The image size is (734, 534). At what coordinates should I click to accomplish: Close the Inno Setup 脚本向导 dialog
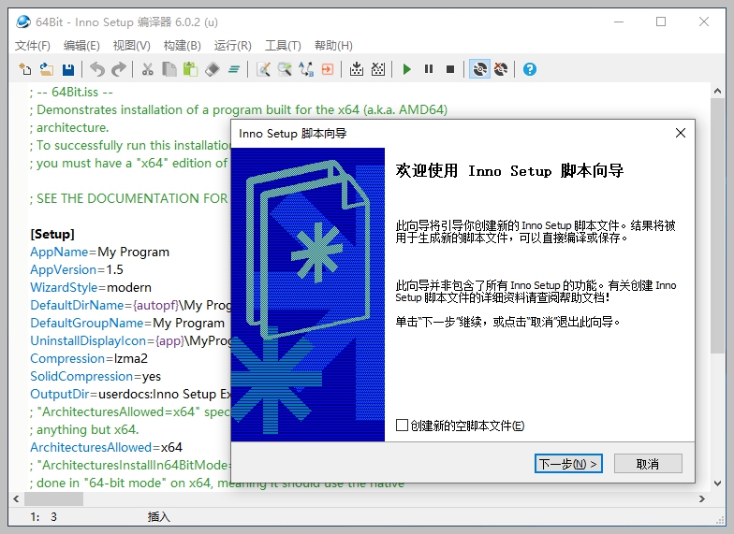(681, 133)
